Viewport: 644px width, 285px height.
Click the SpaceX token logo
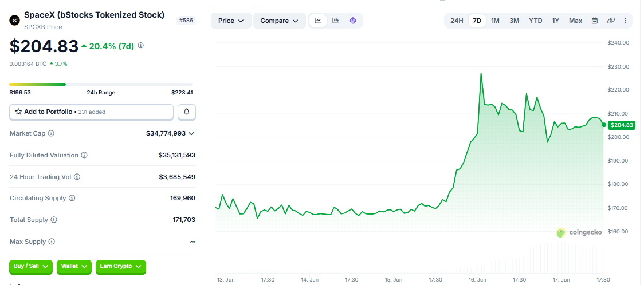[x=15, y=20]
